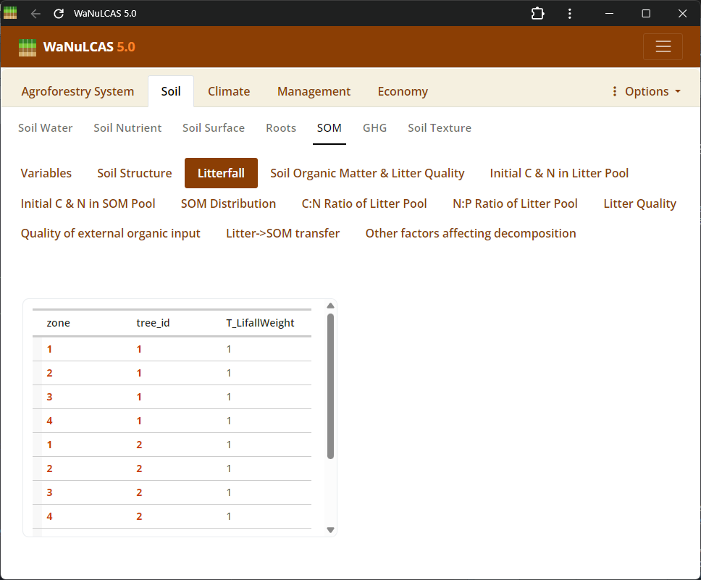Click the T_LifallWeight column header

260,323
